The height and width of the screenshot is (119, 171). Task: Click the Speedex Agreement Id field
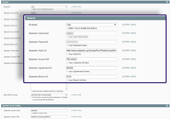coord(91,68)
